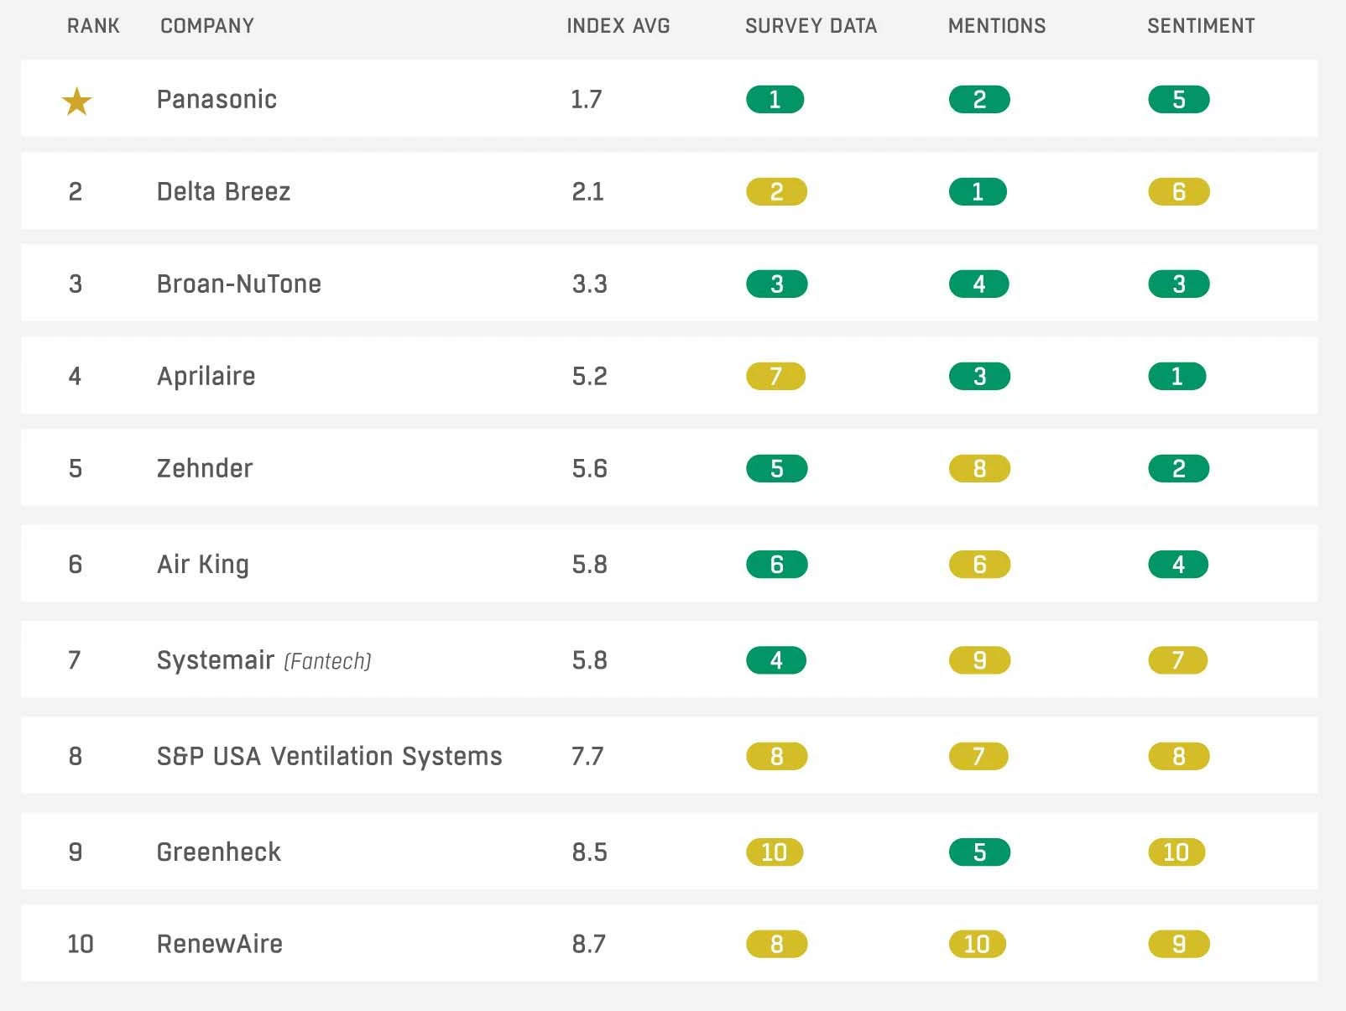Click Panasonic's sentiment badge 5
This screenshot has height=1011, width=1346.
click(x=1179, y=100)
